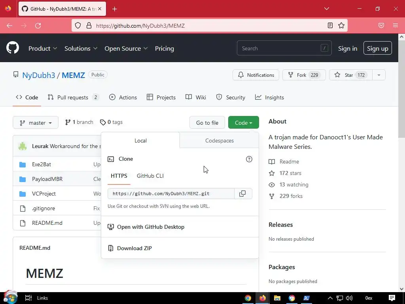Open the .gitignore file
The width and height of the screenshot is (405, 304).
[x=44, y=208]
